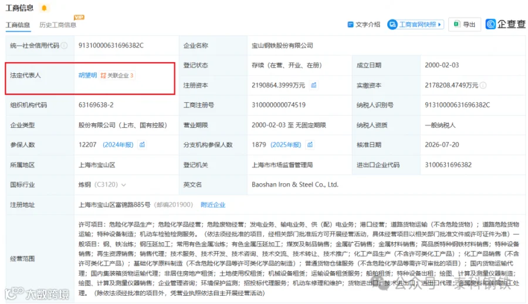The width and height of the screenshot is (528, 304).
Task: Click the 法定代表人 label cell
Action: (x=40, y=75)
